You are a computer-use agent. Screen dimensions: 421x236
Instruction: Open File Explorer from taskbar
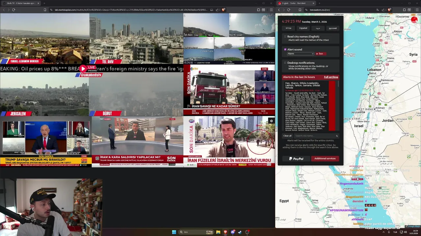click(218, 232)
